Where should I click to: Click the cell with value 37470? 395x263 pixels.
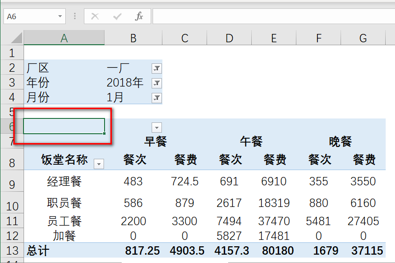tap(274, 221)
